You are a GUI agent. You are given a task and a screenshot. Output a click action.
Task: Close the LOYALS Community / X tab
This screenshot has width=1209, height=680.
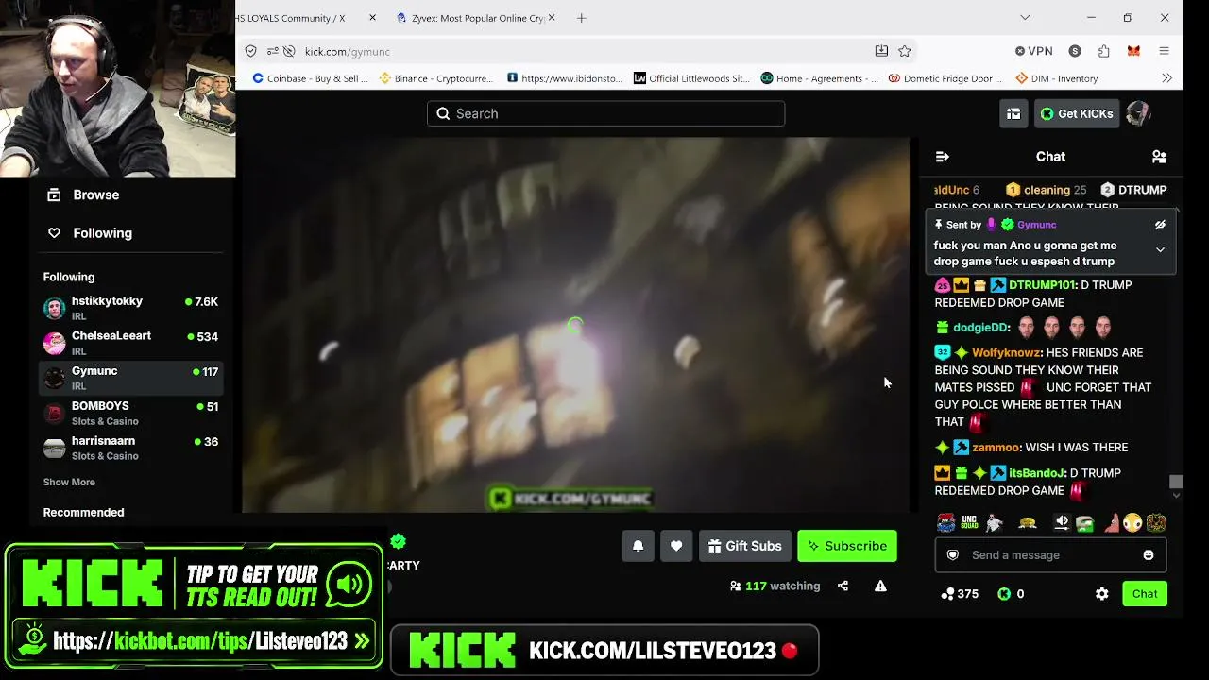372,18
